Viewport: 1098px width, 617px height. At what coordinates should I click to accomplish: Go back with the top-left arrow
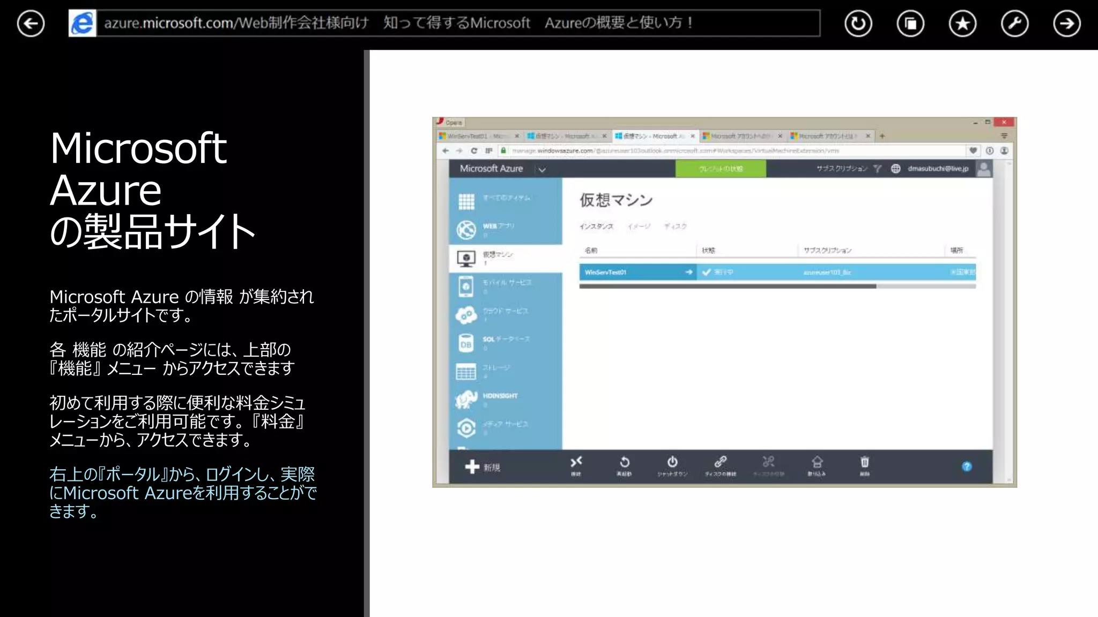click(x=31, y=24)
